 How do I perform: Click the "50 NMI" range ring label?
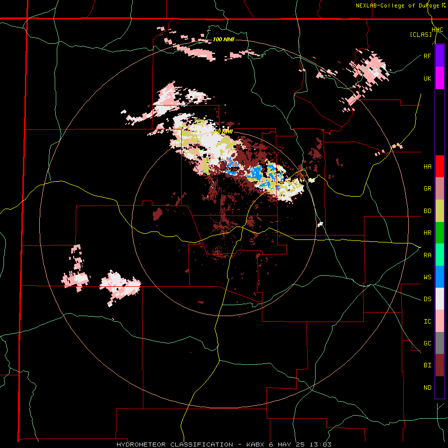point(224,131)
